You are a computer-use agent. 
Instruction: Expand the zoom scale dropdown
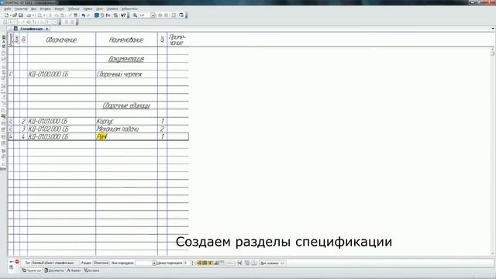pos(153,15)
